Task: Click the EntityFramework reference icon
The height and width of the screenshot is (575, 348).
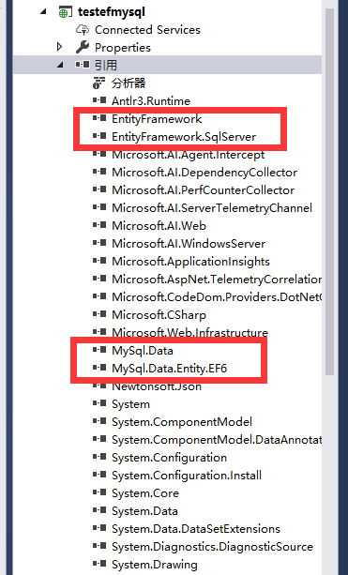Action: click(x=99, y=117)
